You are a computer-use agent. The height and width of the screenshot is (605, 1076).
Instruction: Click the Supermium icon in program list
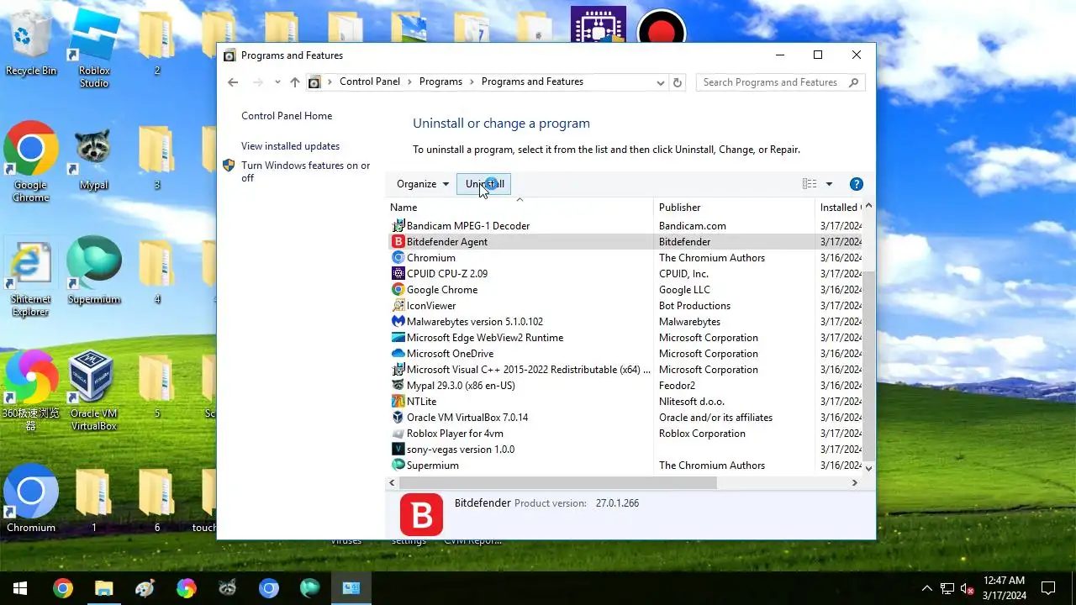[x=398, y=465]
